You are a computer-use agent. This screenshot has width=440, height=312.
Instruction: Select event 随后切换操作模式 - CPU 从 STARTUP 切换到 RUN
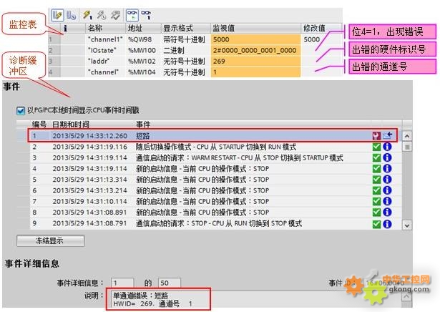(x=209, y=147)
